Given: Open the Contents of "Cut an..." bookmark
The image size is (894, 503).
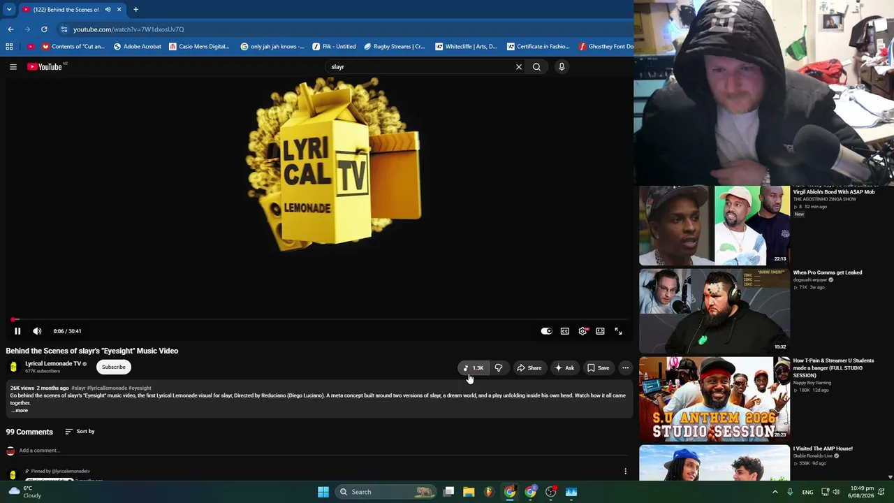Looking at the screenshot, I should 73,47.
